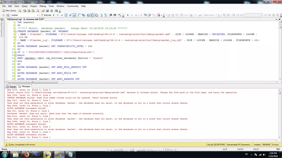Show the Object Explorer side panel

(x=2, y=27)
